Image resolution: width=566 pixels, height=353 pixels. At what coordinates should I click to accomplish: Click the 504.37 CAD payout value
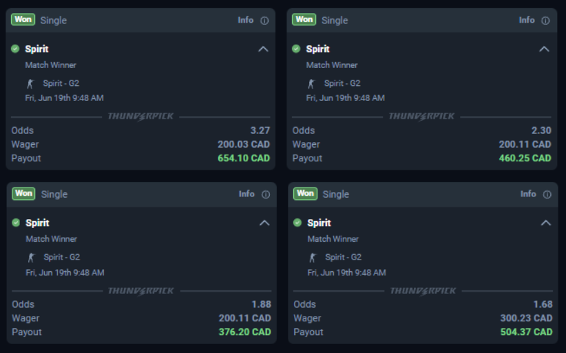[x=526, y=332]
